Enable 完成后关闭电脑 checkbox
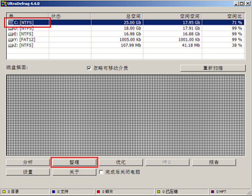This screenshot has width=252, height=196. coord(101,172)
